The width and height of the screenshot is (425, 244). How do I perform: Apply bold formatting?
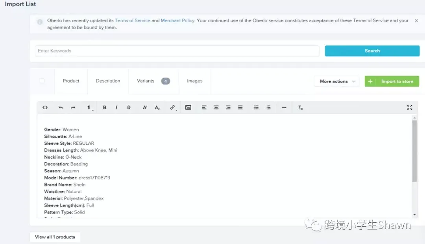coord(105,107)
